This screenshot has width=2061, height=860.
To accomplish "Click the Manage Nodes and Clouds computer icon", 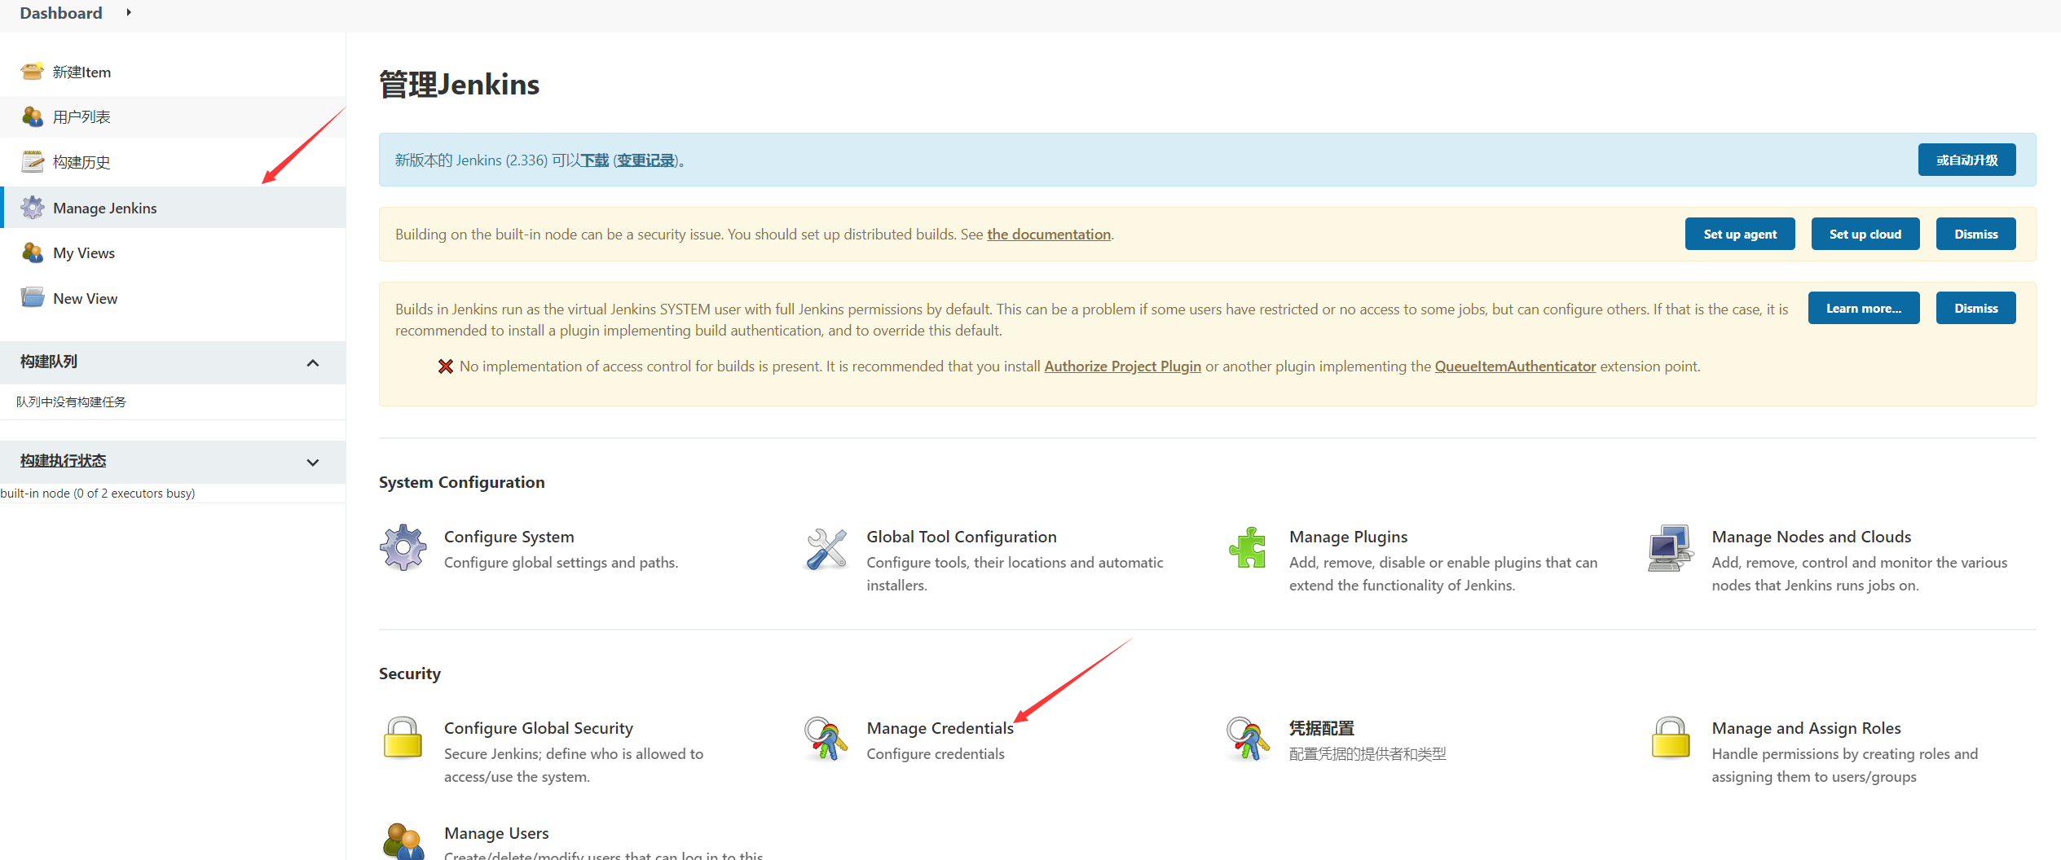I will click(1670, 548).
